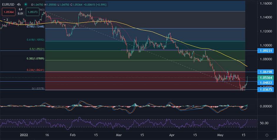Select the 1.03675 horizontal line price label
Viewport: 277px width, 140px height.
pos(266,90)
